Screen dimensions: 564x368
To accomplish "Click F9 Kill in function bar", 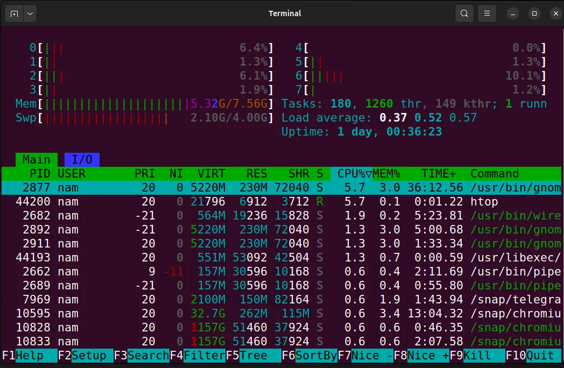I will pos(478,356).
